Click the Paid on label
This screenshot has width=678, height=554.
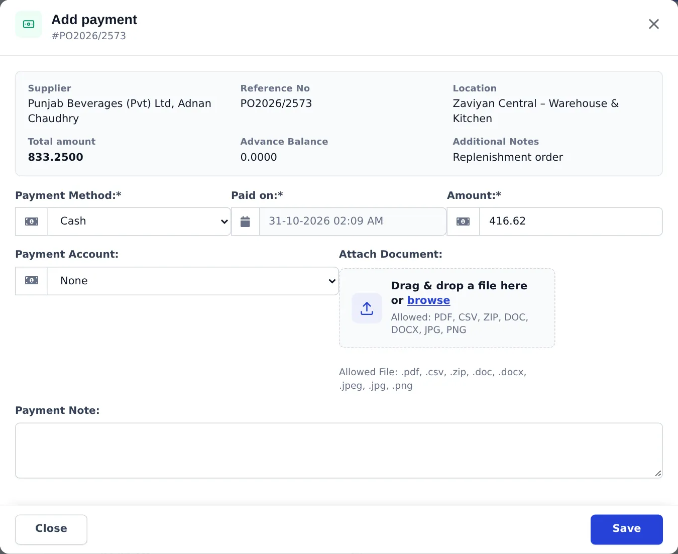[257, 196]
